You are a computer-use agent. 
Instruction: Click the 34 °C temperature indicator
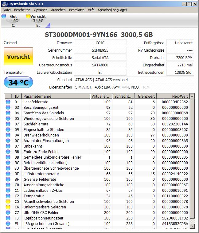pyautogui.click(x=18, y=82)
